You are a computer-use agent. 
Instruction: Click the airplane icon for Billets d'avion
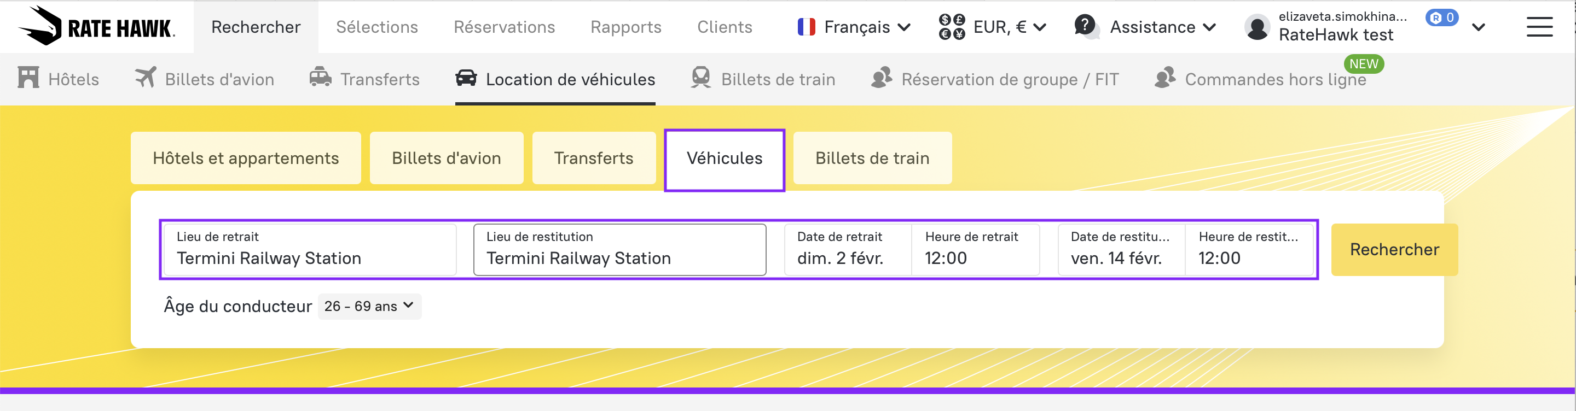point(146,78)
